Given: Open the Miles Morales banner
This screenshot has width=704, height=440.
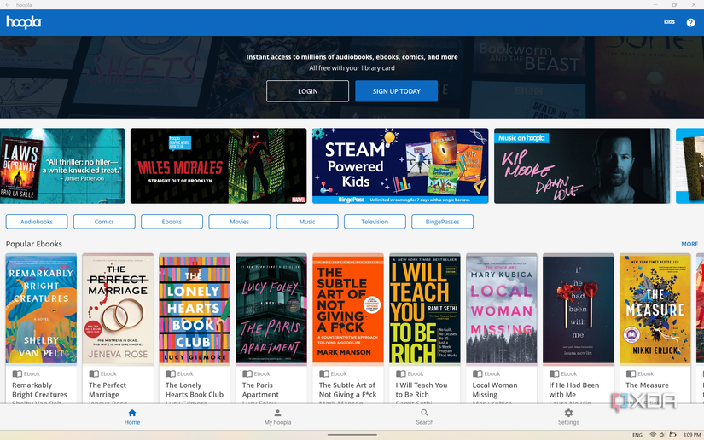Looking at the screenshot, I should (218, 166).
